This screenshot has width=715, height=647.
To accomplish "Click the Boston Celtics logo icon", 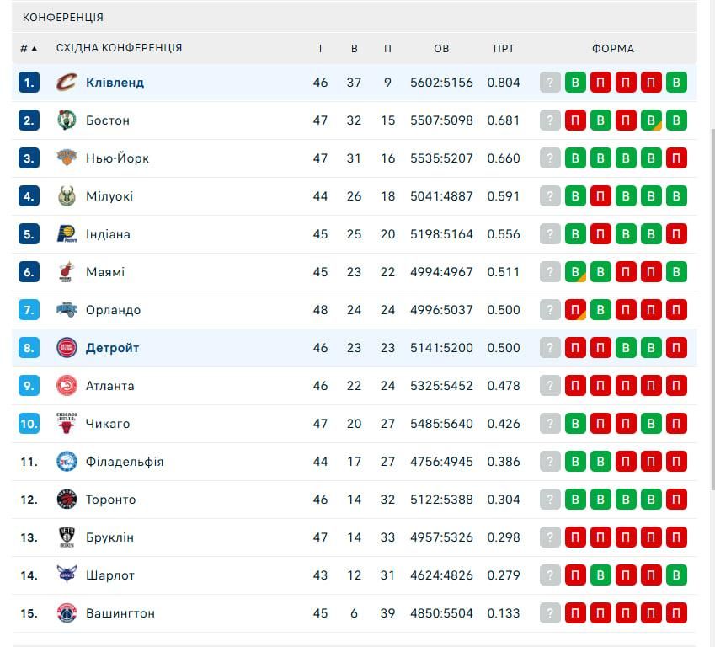I will (67, 120).
